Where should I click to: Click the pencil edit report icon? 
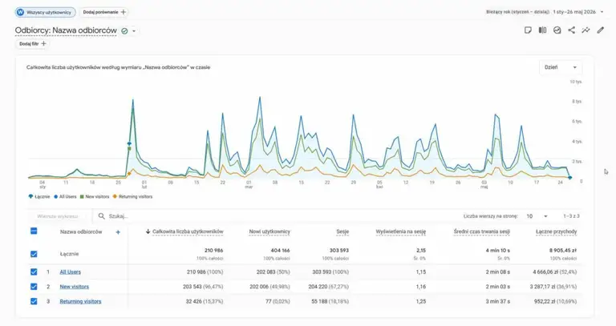click(600, 30)
